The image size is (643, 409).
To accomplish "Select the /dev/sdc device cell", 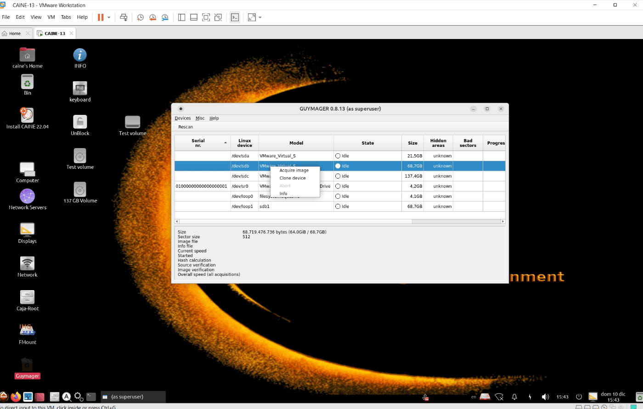I will click(245, 176).
